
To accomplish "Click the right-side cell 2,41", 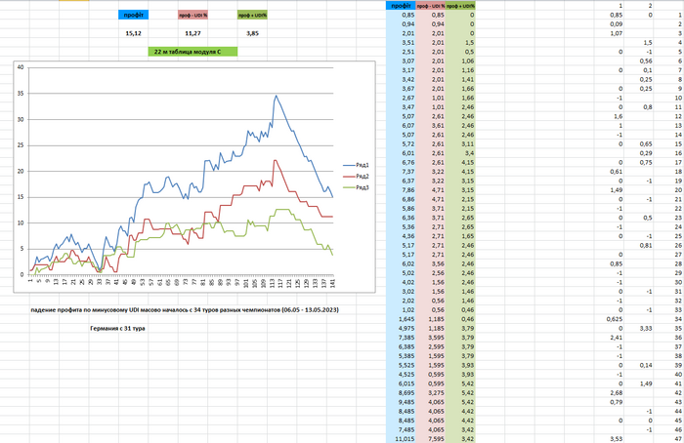I will [x=609, y=338].
